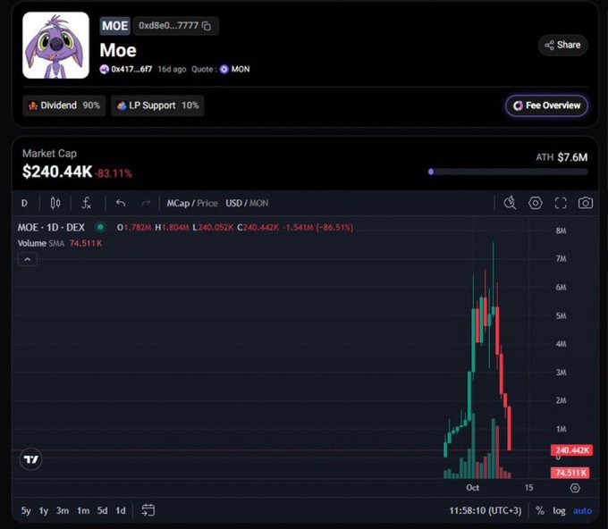Image resolution: width=608 pixels, height=529 pixels.
Task: Set range to 5y
Action: point(26,511)
